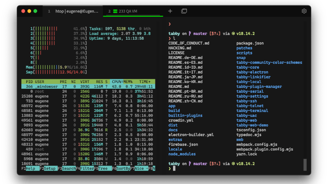
Task: Click the tabby-terminal directory name
Action: point(252,110)
